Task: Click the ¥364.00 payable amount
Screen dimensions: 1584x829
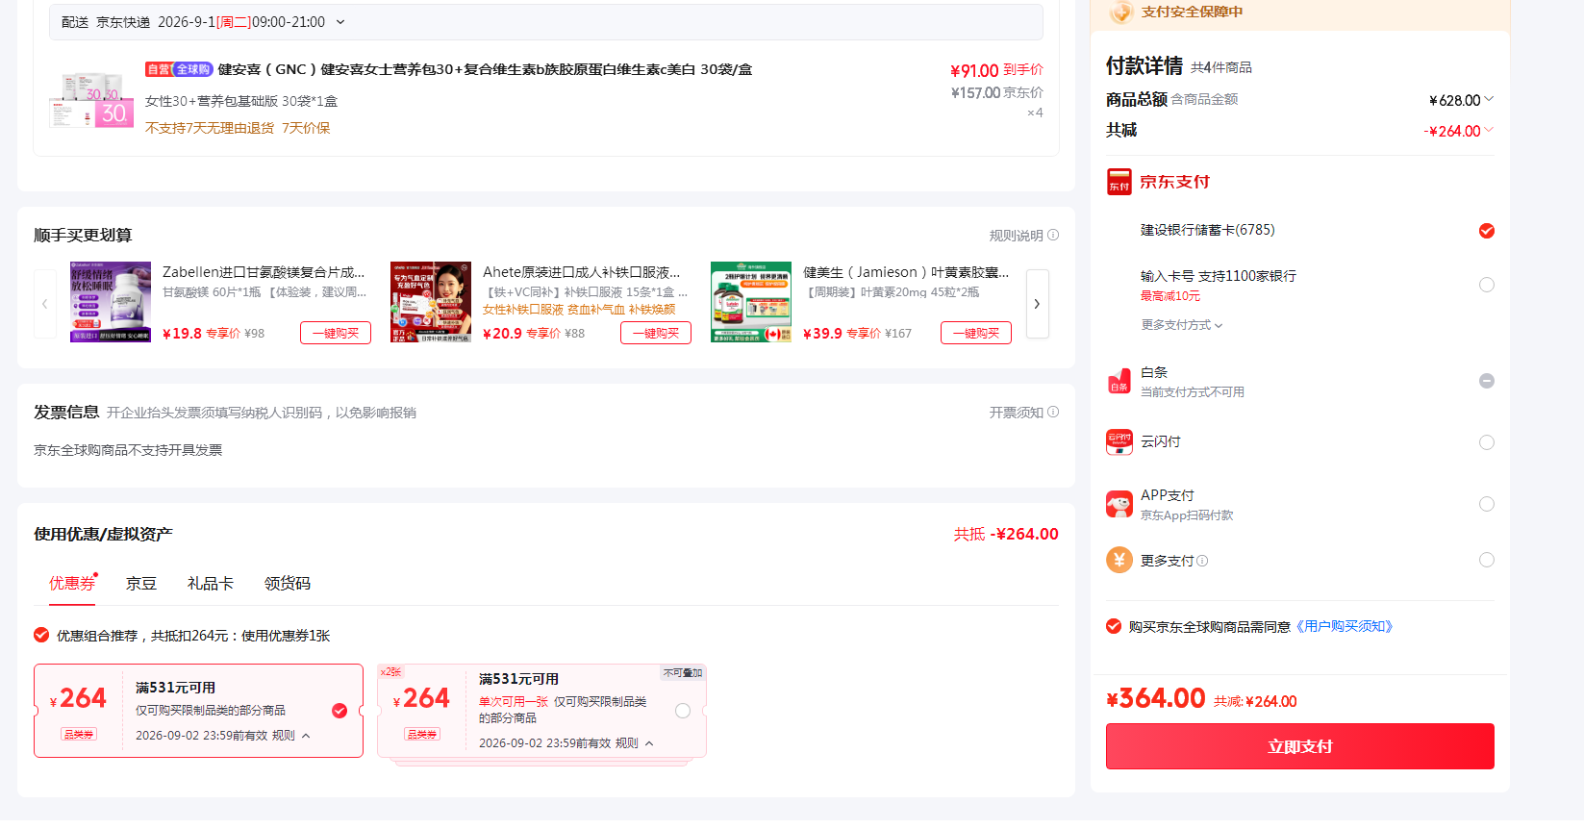Action: 1156,698
